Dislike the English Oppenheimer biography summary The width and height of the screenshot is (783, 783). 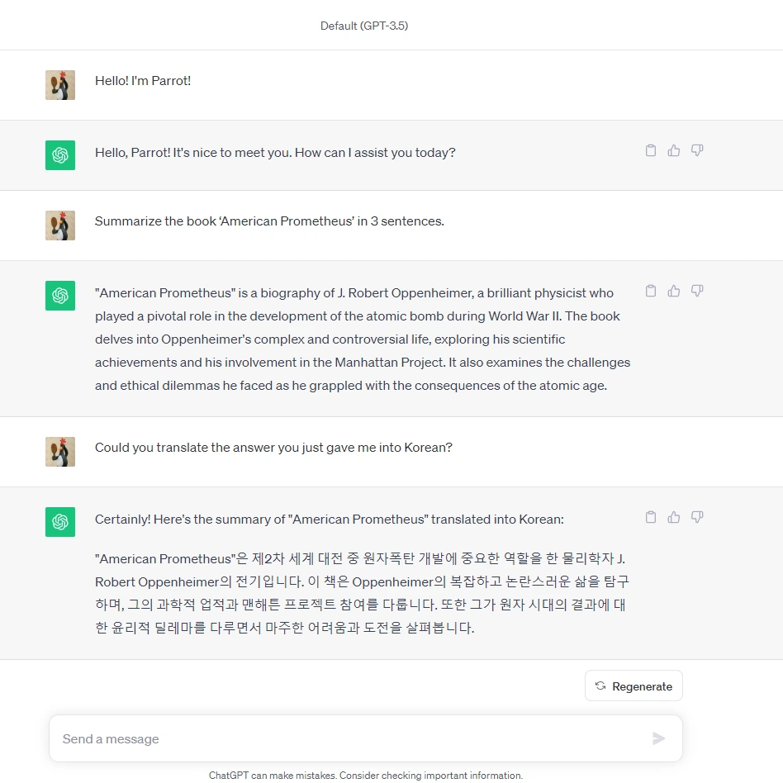coord(697,291)
